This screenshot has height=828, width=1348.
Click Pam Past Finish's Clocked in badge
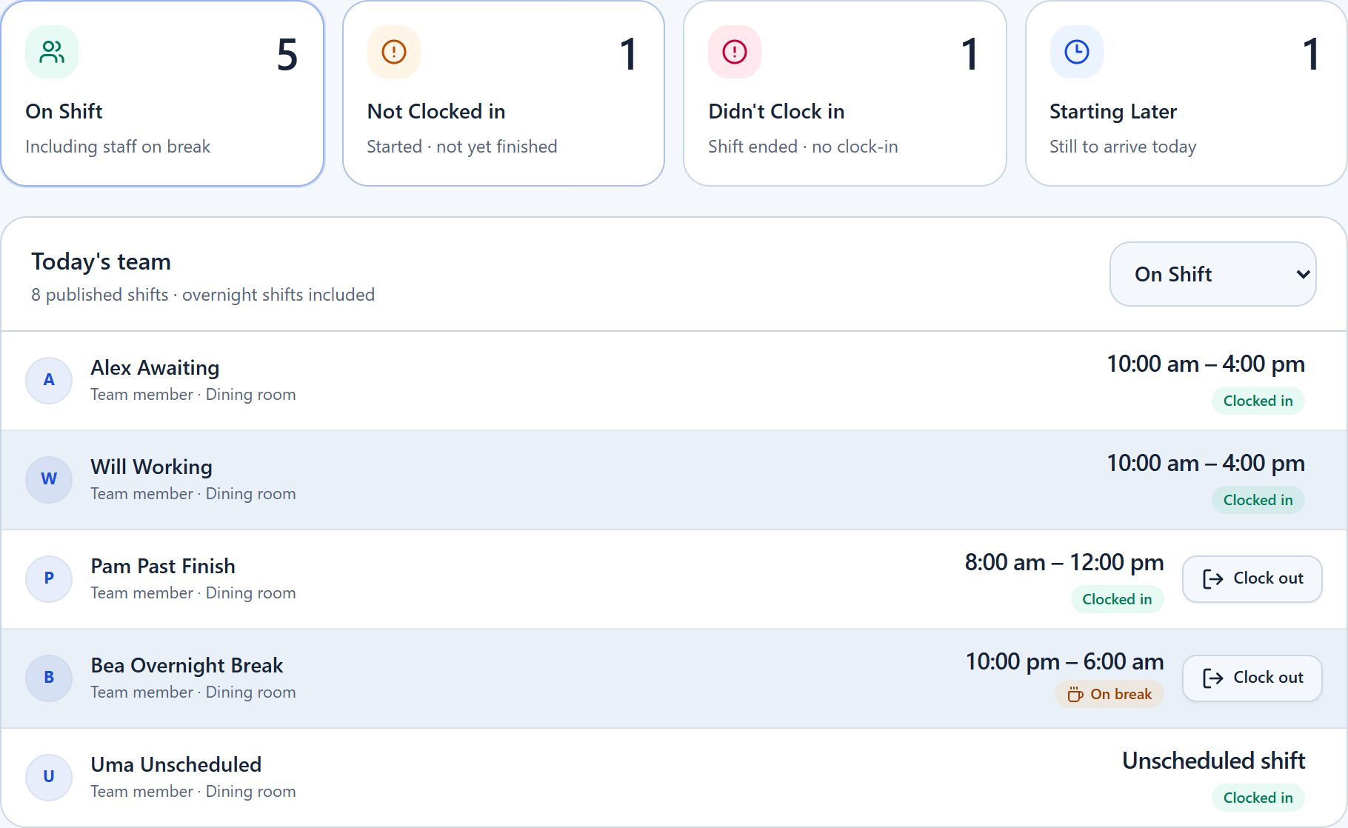tap(1117, 599)
